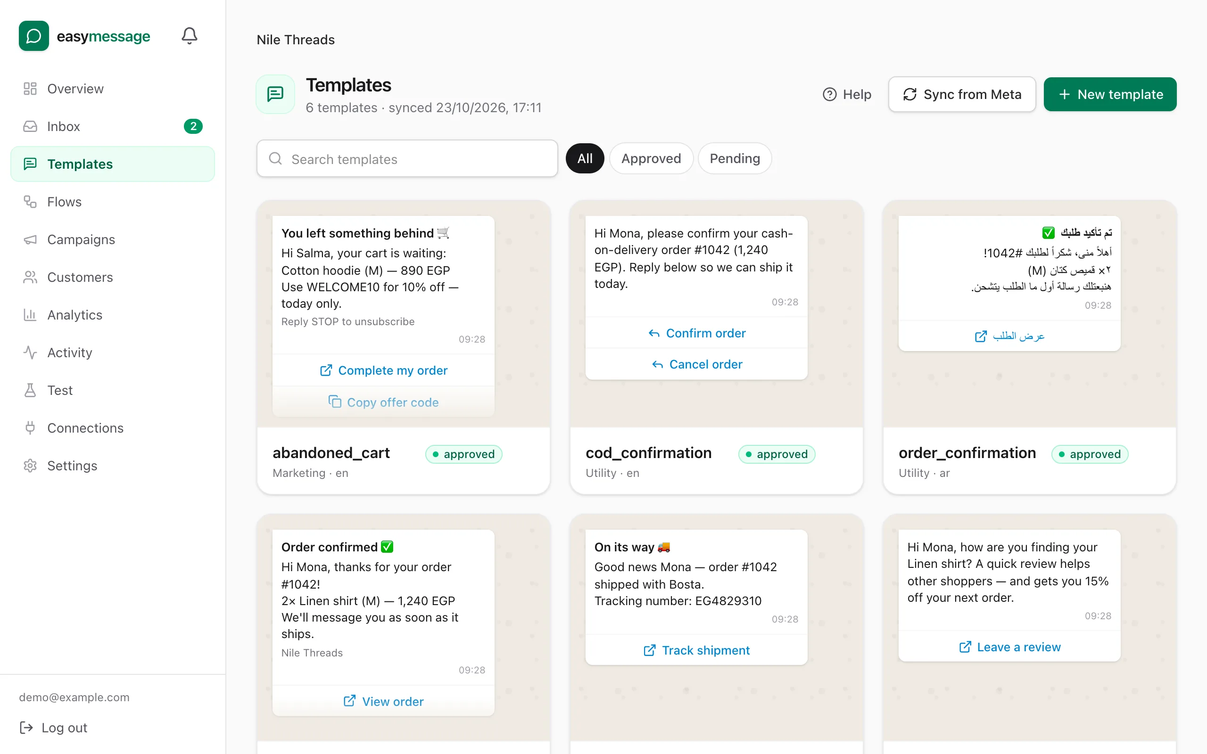The image size is (1207, 754).
Task: Click reply arrow icon next to Confirm order
Action: 654,333
